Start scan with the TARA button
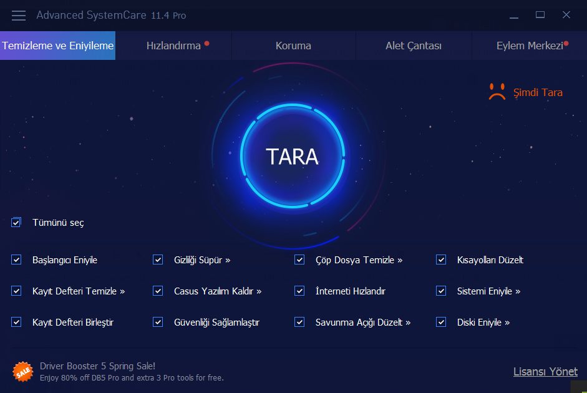Screen dimensions: 587x393 [293, 156]
